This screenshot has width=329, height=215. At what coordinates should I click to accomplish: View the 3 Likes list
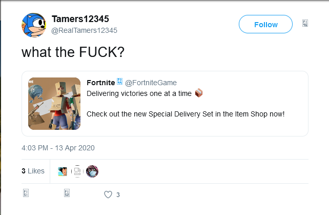[33, 171]
